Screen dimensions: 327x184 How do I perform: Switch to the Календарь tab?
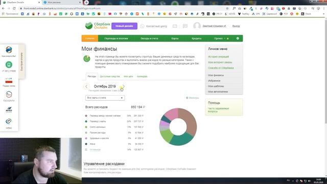pyautogui.click(x=142, y=76)
